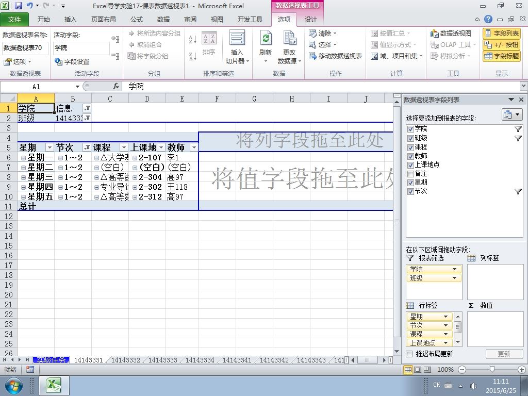
Task: Open the 教师 column header filter dropdown
Action: click(x=194, y=147)
